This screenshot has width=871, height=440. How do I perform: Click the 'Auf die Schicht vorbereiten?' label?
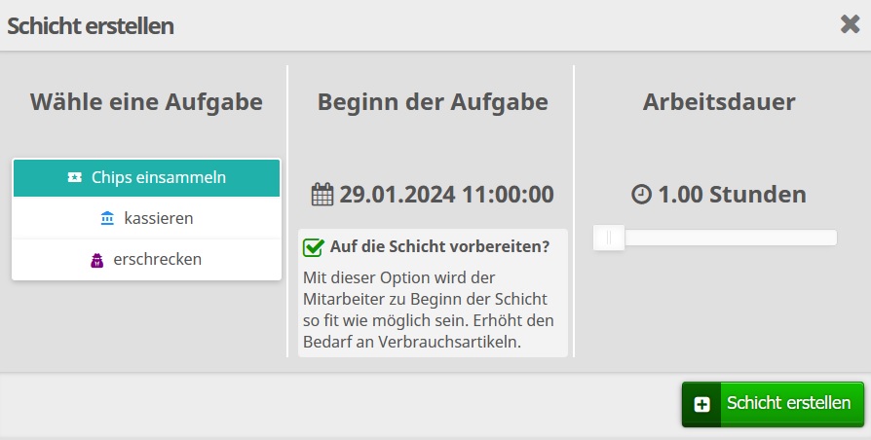tap(439, 247)
